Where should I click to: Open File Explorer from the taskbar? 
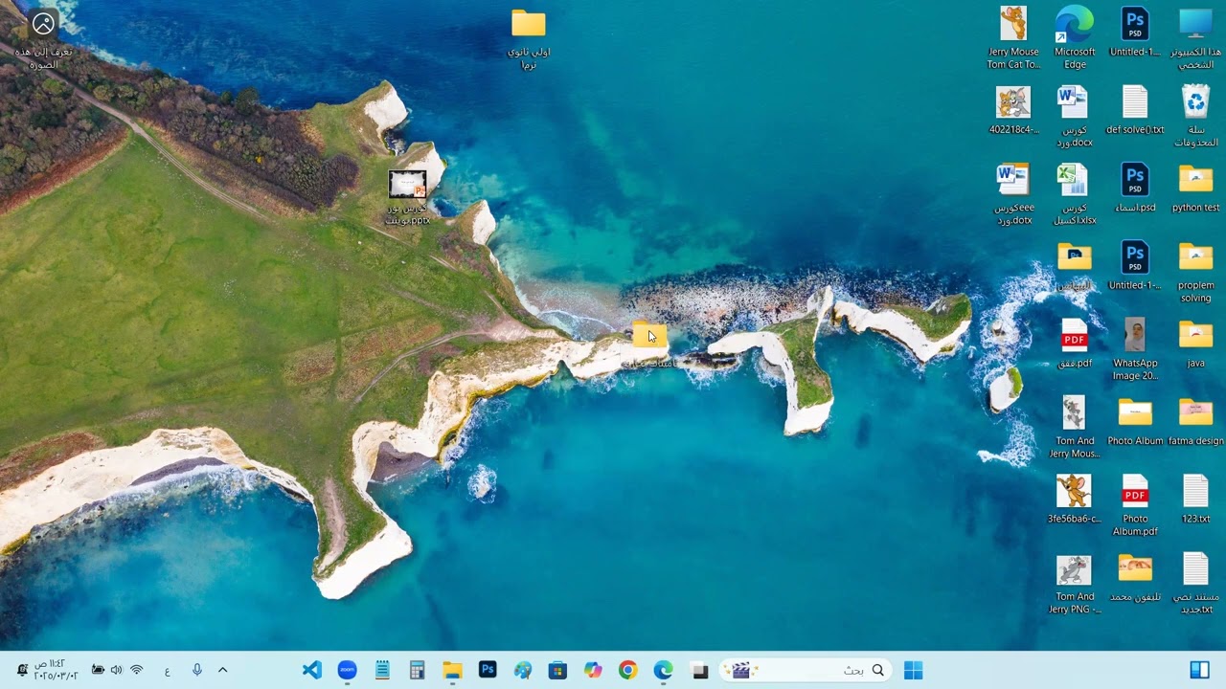(452, 671)
